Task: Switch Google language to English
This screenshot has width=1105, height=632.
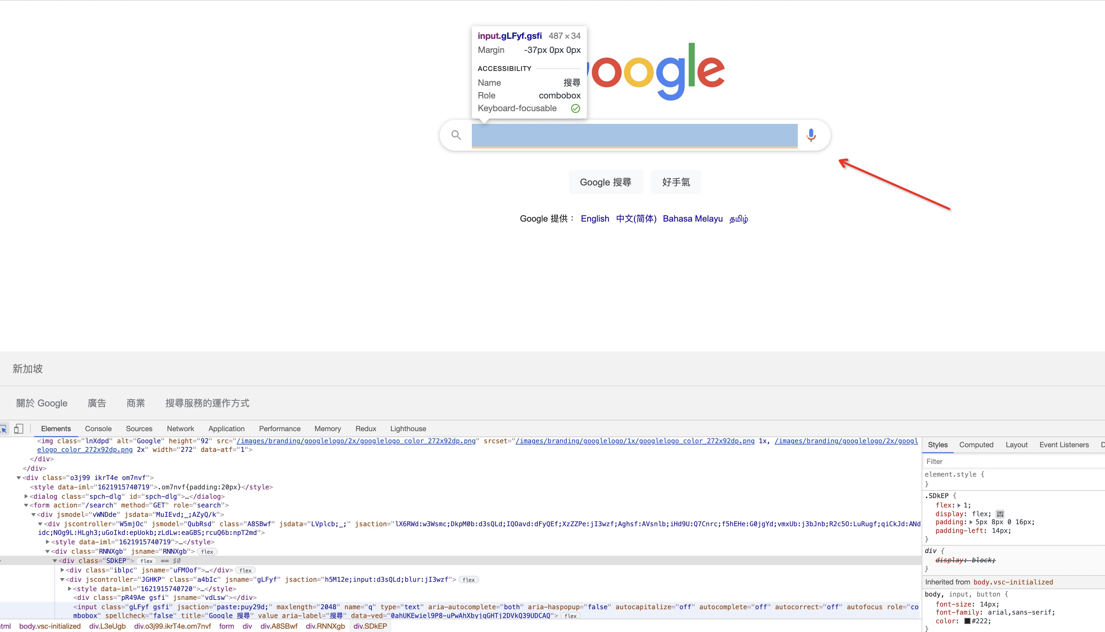Action: 595,219
